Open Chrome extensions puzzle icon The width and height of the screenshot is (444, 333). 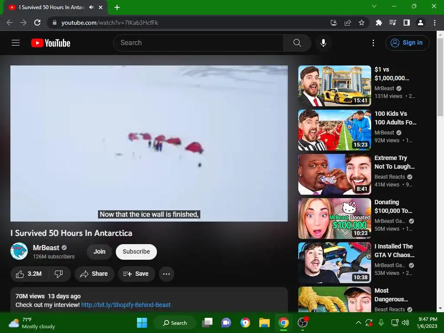pyautogui.click(x=379, y=23)
